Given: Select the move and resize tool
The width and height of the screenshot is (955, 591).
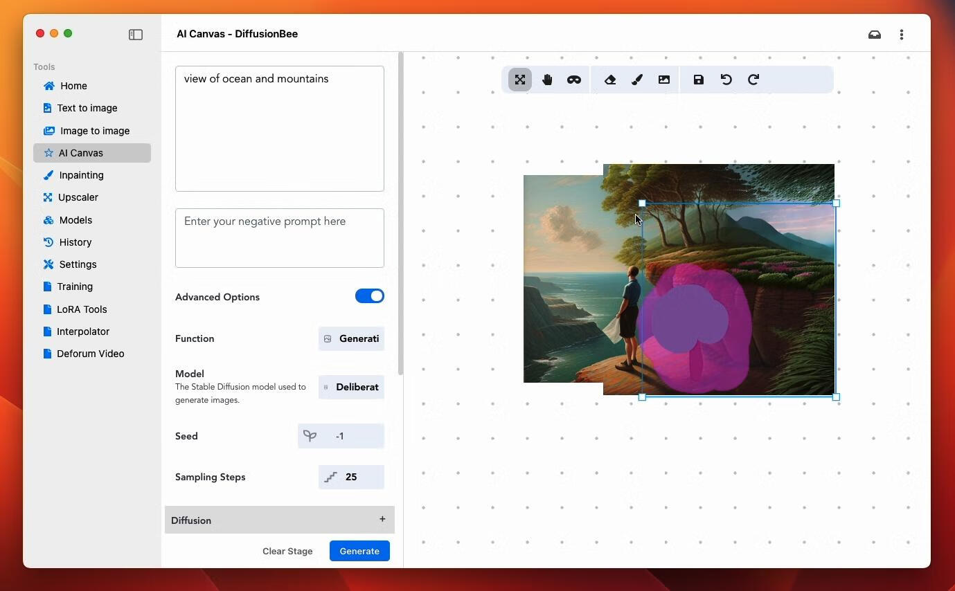Looking at the screenshot, I should coord(519,79).
